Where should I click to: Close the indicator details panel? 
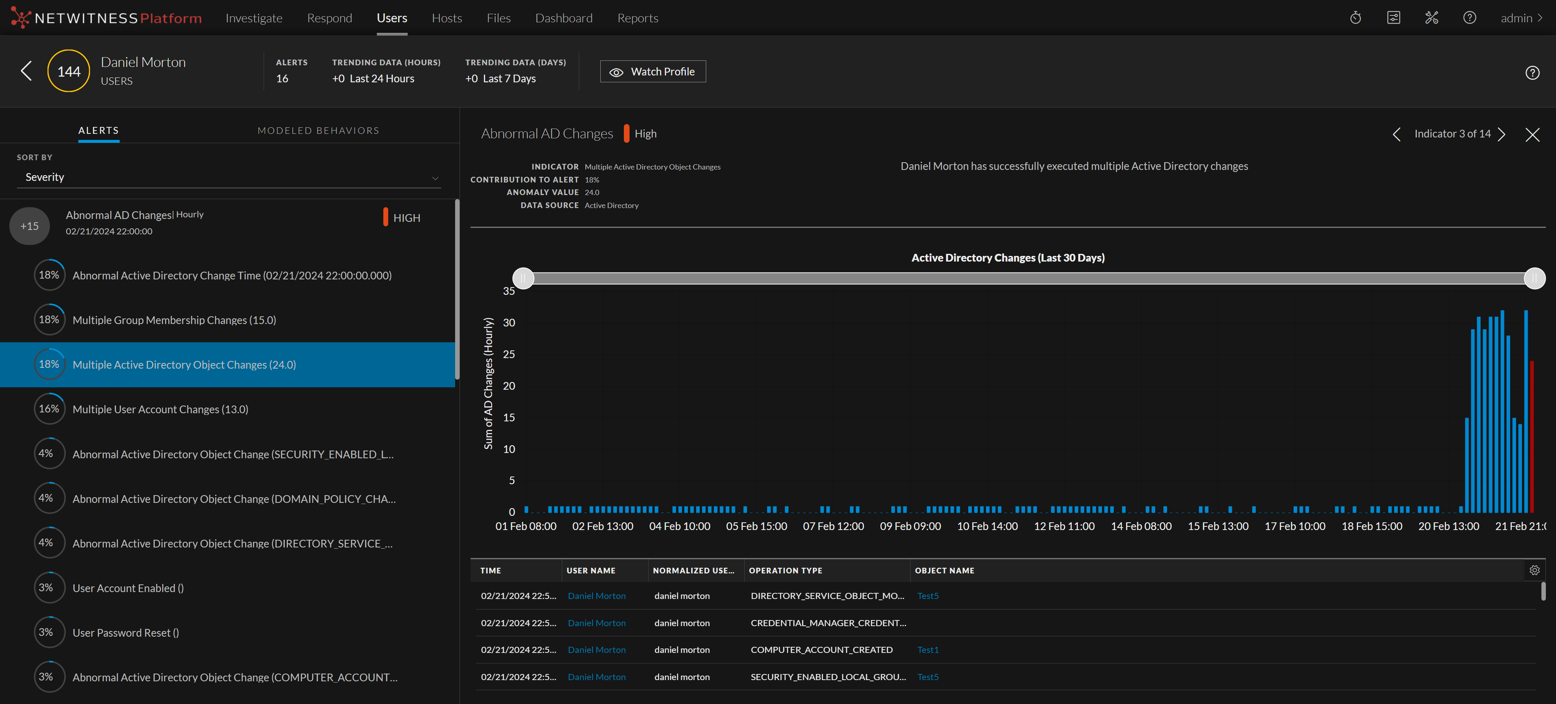click(1532, 134)
